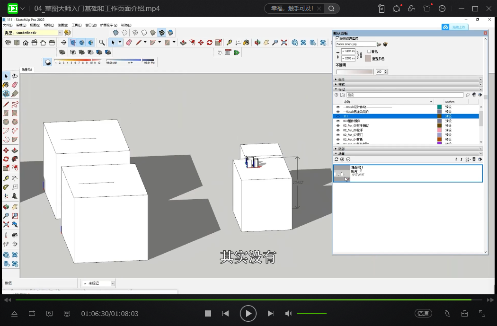The image size is (497, 326).
Task: Click the Zoom Extents icon in top toolbar
Action: click(284, 43)
